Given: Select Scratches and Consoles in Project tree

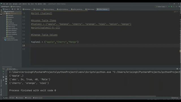Looking at the screenshot, I should pyautogui.click(x=11, y=40).
